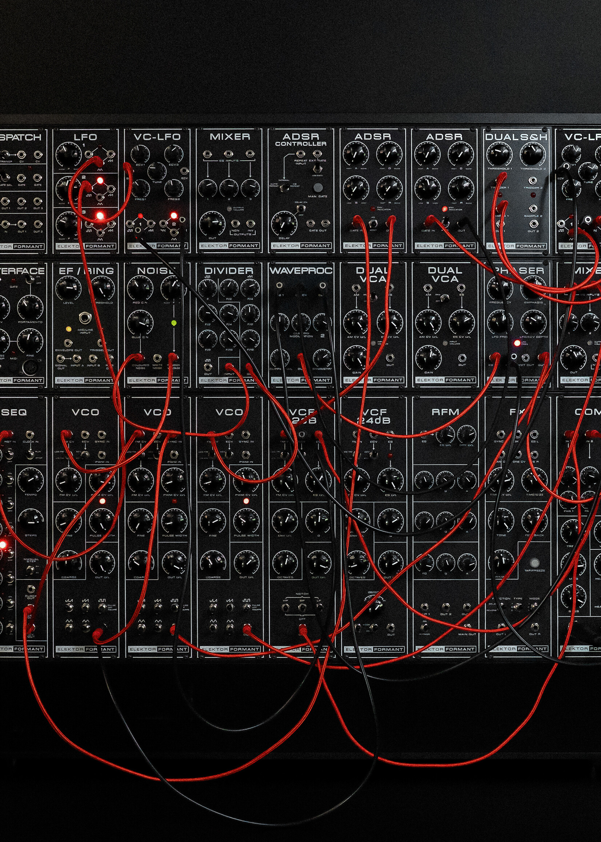Click the MIXER OUT volume knob
Screen dimensions: 601x842
pyautogui.click(x=212, y=224)
